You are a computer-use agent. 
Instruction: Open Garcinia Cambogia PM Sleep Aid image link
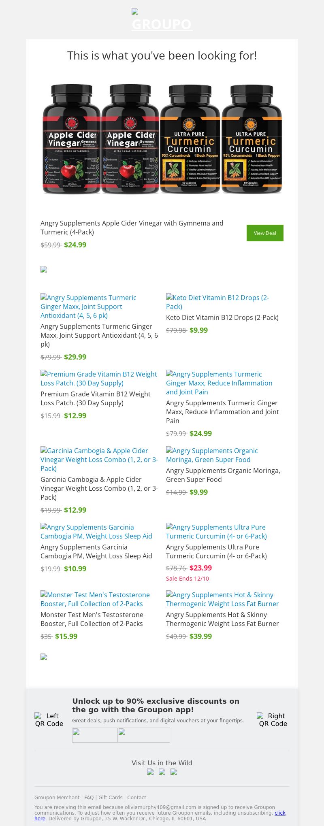click(96, 532)
